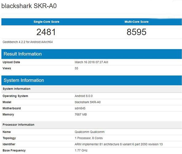Screen dimensions: 182x154
Task: Click the Memory value 7687 MB
Action: pos(81,114)
